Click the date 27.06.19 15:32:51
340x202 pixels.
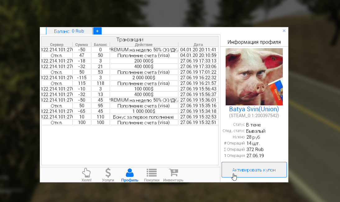198,122
